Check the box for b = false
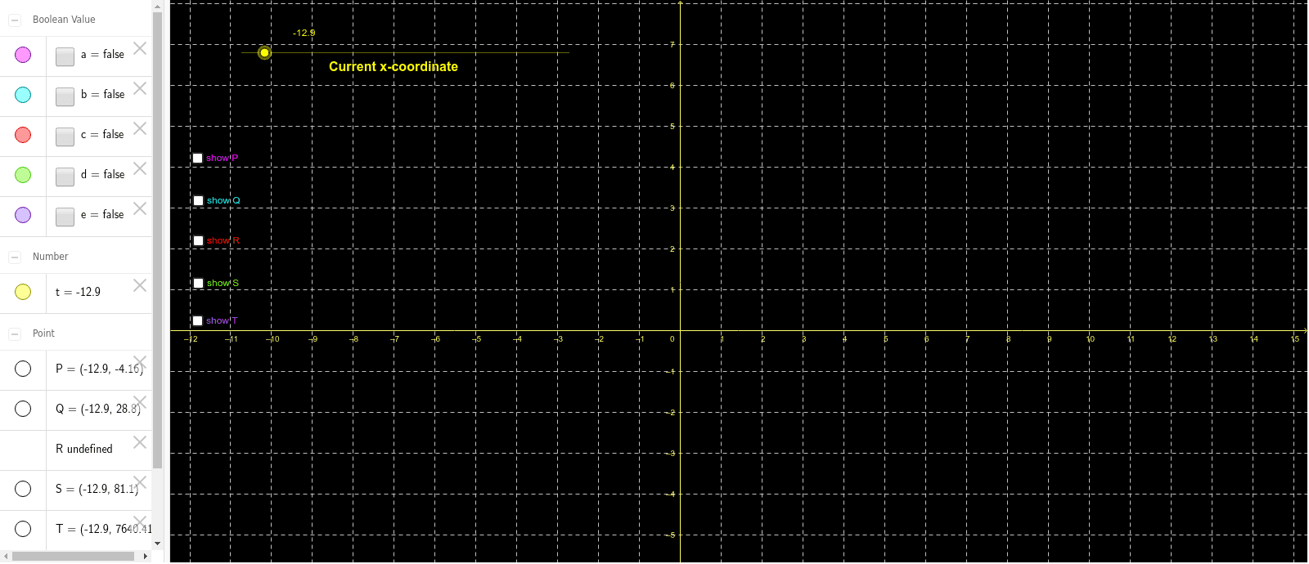The height and width of the screenshot is (564, 1309). 65,96
